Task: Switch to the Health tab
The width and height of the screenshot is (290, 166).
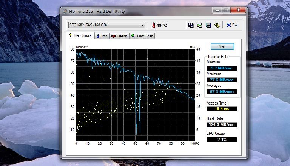Action: [119, 36]
